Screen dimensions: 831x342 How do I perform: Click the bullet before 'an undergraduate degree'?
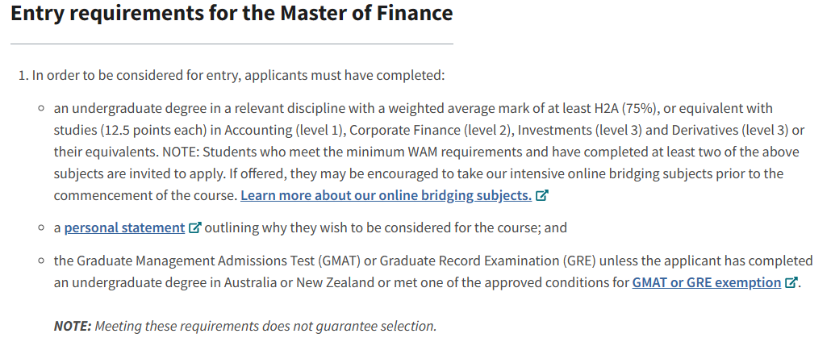[x=40, y=108]
